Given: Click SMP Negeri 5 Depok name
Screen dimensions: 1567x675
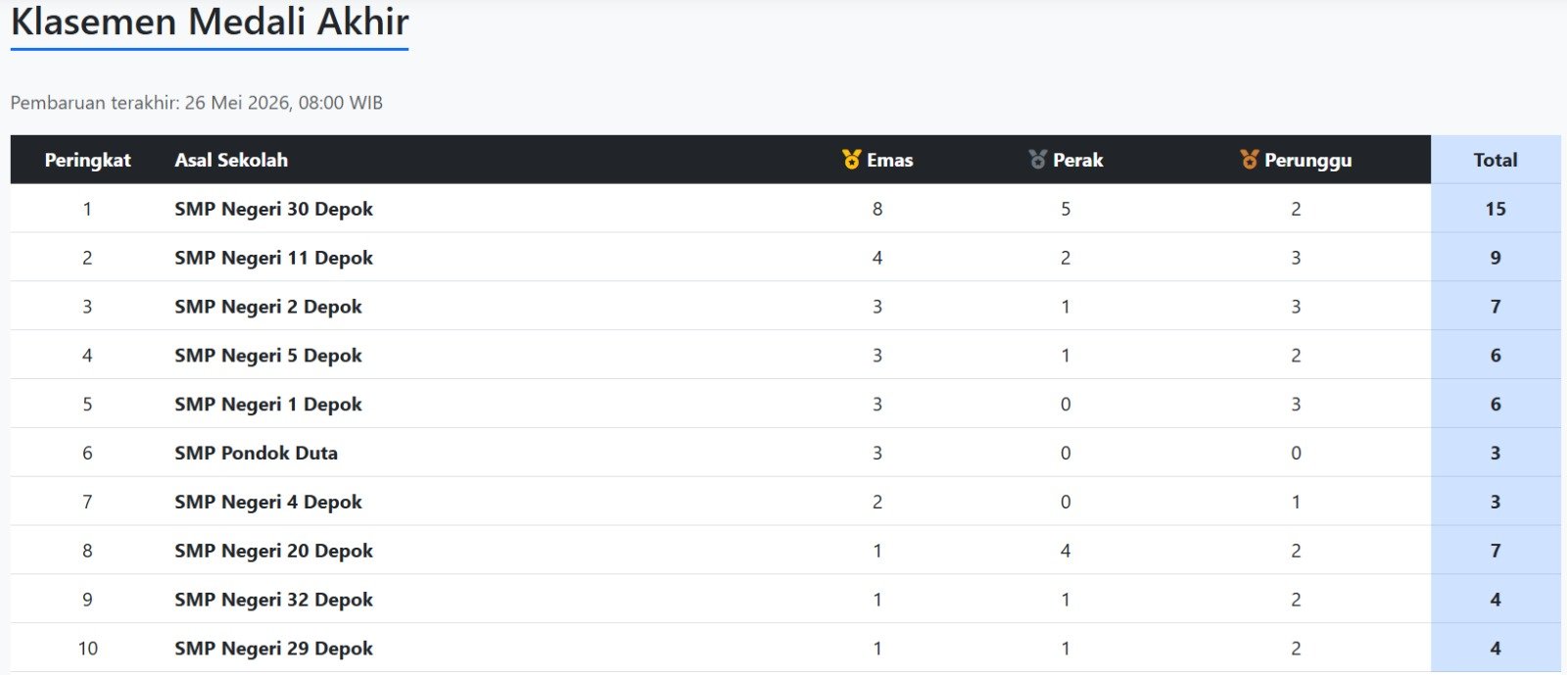Looking at the screenshot, I should pyautogui.click(x=268, y=356).
